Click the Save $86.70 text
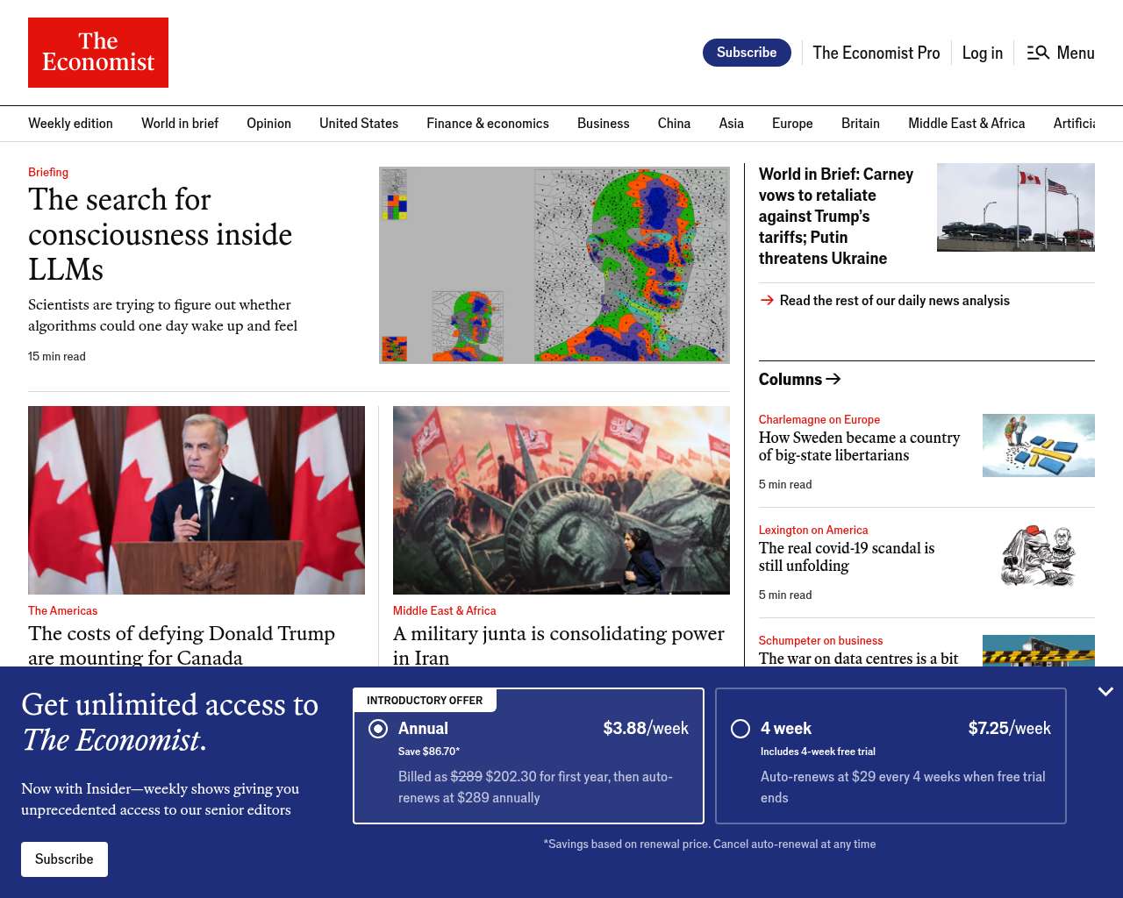 tap(429, 752)
